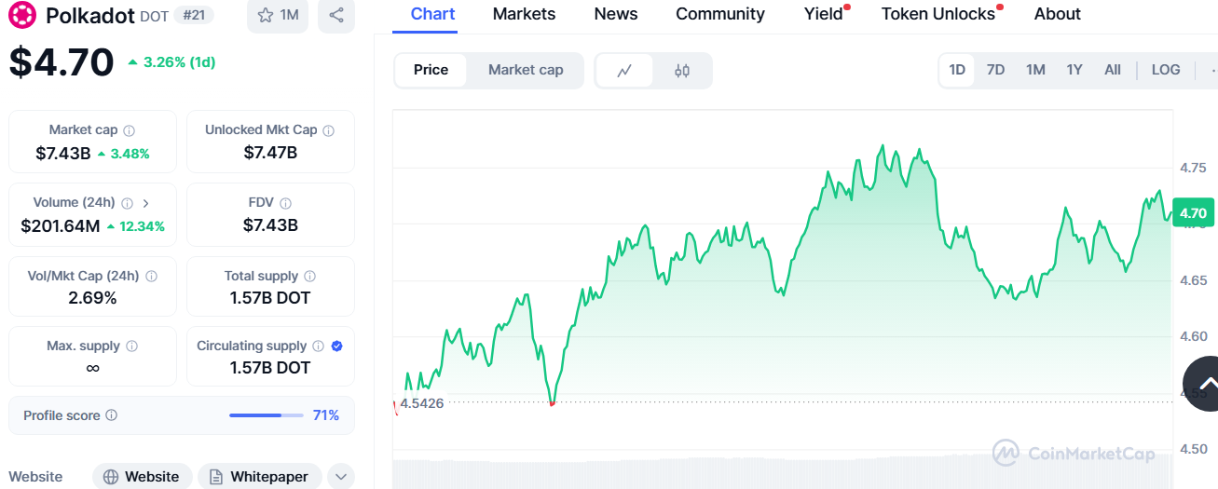Select the Market cap chart toggle

pyautogui.click(x=526, y=70)
